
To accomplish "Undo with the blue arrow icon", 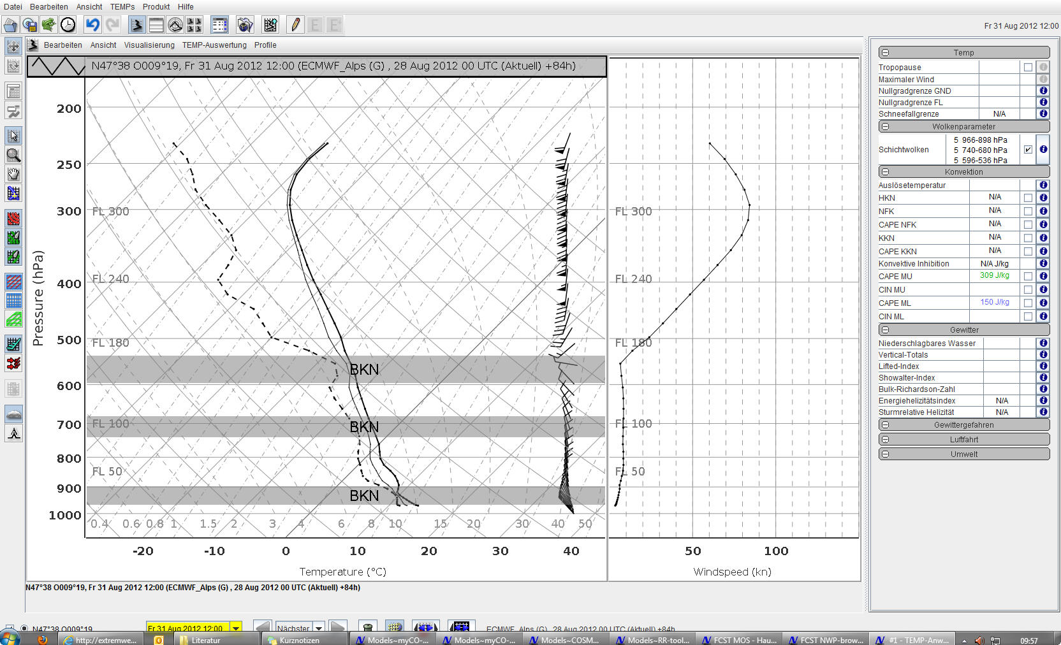I will coord(93,25).
